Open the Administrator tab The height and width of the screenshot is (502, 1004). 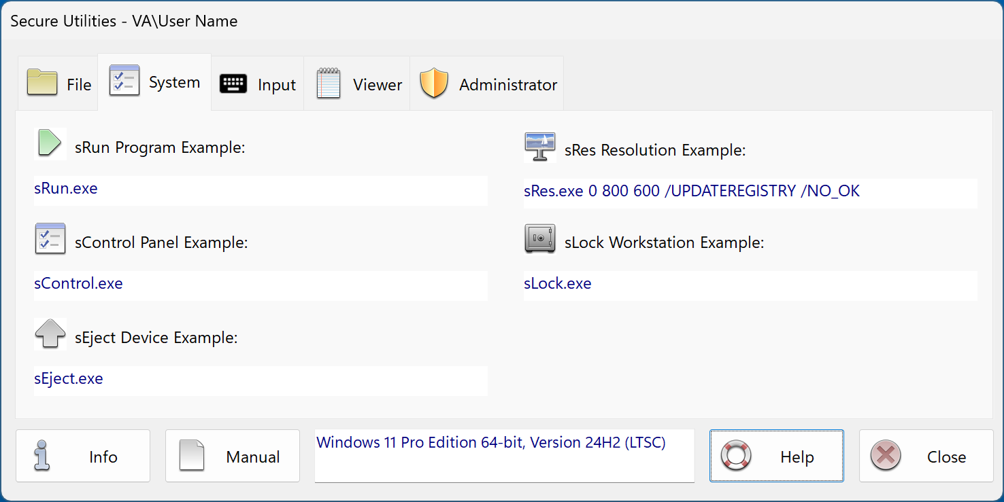pos(486,83)
